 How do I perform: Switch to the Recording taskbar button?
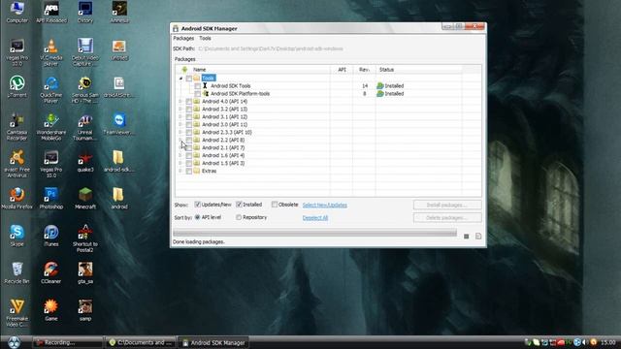[67, 342]
